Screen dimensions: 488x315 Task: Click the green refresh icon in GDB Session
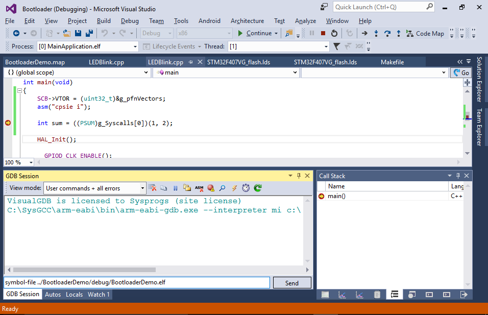click(x=258, y=188)
